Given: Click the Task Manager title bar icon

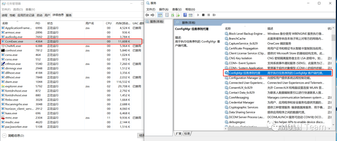Looking at the screenshot, I should point(3,3).
